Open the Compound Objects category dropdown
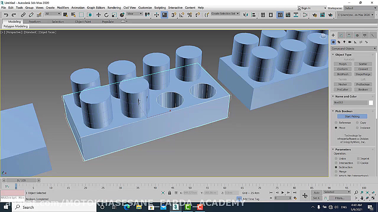This screenshot has height=212, width=378. (x=353, y=49)
